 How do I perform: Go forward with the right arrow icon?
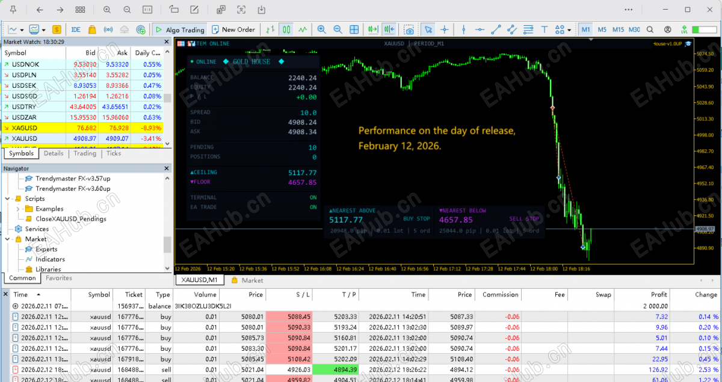[x=60, y=10]
